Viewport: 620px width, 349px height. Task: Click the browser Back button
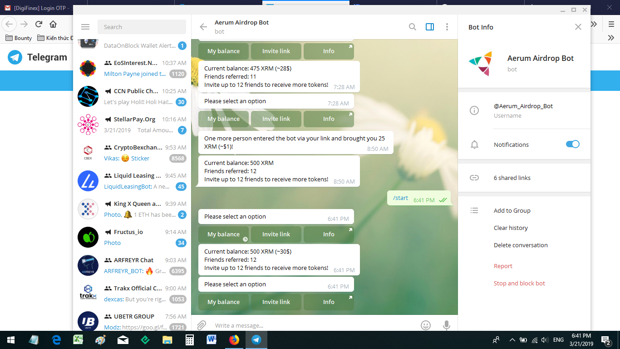[x=10, y=24]
